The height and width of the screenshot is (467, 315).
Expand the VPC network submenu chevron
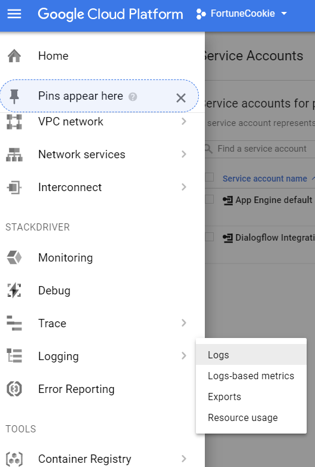click(184, 121)
